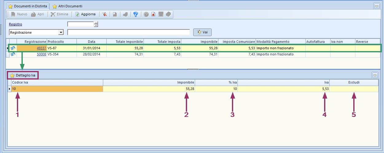
Task: Open the Registrazione search field dropdown
Action: click(61, 32)
